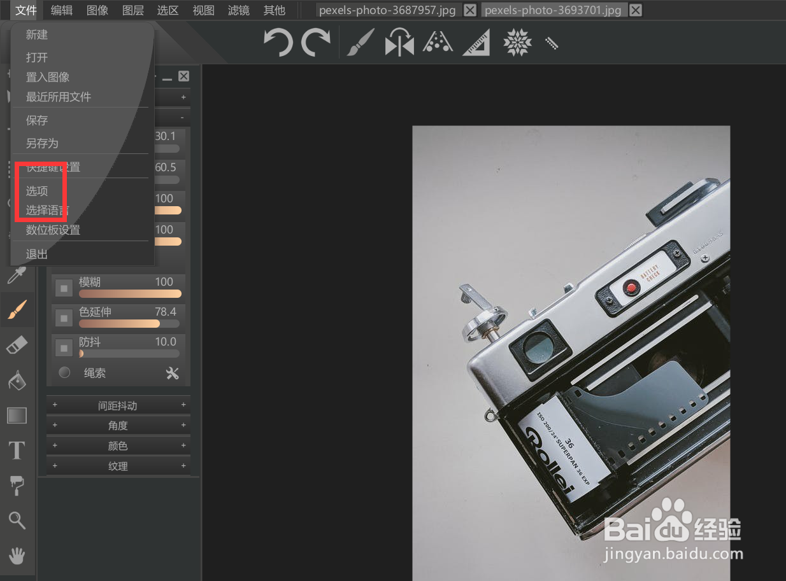786x581 pixels.
Task: Click the 60.5 value in brush panel
Action: (x=166, y=167)
